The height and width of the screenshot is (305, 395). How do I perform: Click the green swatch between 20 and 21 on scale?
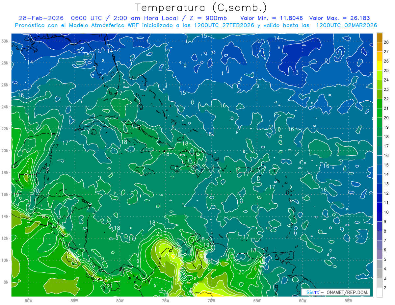380,113
